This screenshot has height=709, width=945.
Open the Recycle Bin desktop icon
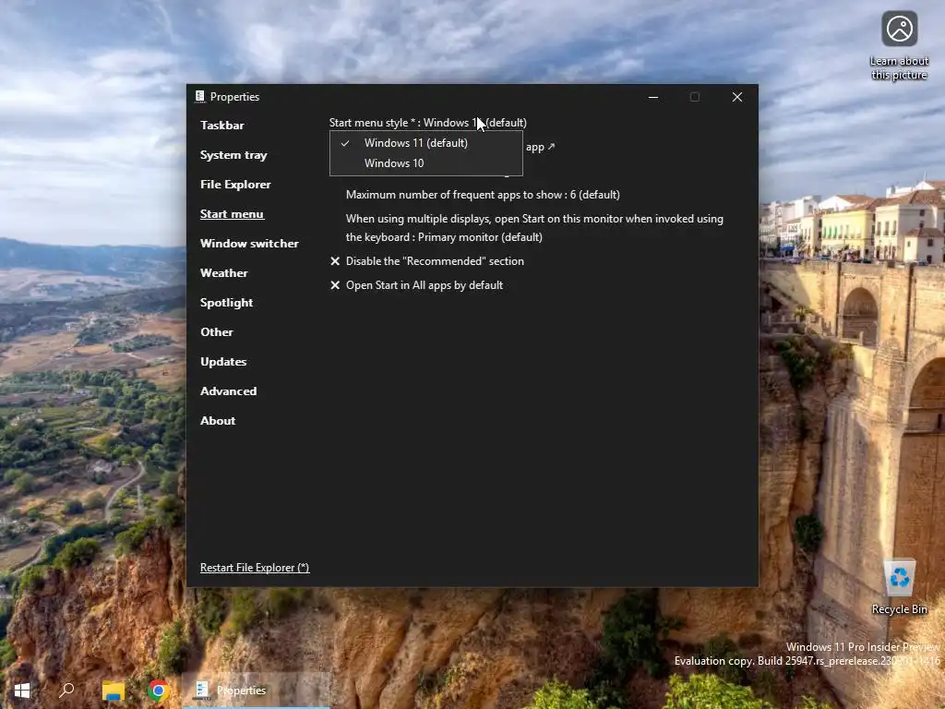coord(899,586)
